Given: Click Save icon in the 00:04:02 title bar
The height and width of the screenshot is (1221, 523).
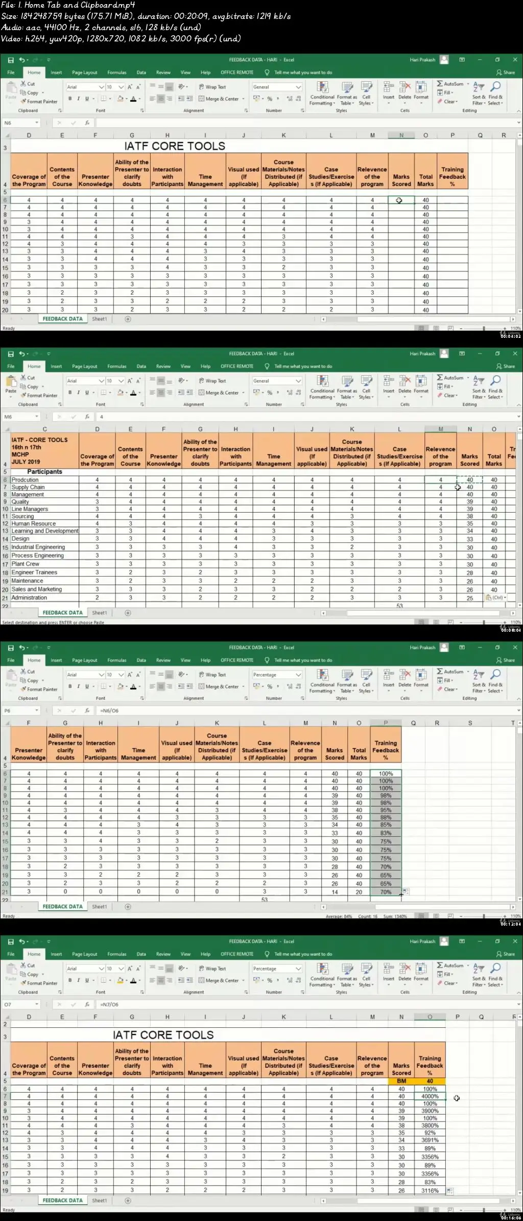Looking at the screenshot, I should click(x=11, y=60).
